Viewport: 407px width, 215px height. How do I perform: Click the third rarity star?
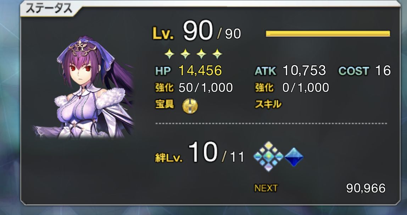(201, 54)
